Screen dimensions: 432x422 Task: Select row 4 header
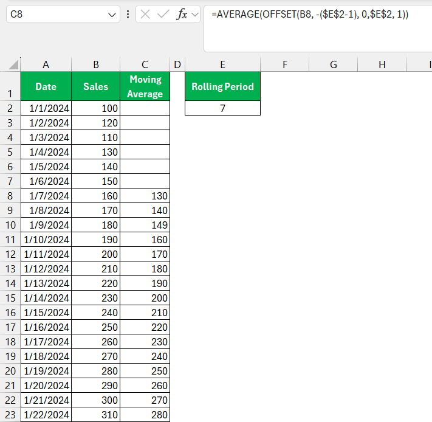(10, 137)
